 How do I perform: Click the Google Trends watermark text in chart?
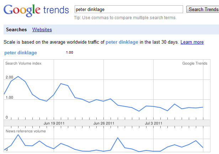click(x=195, y=63)
